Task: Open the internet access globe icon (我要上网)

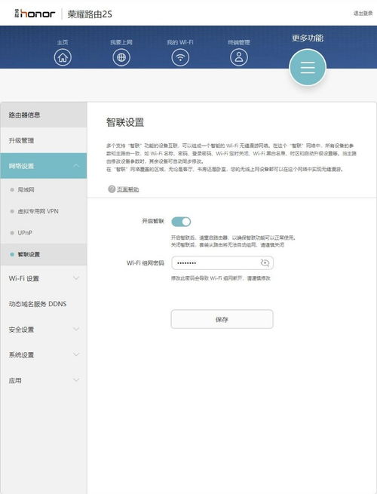Action: click(x=121, y=57)
